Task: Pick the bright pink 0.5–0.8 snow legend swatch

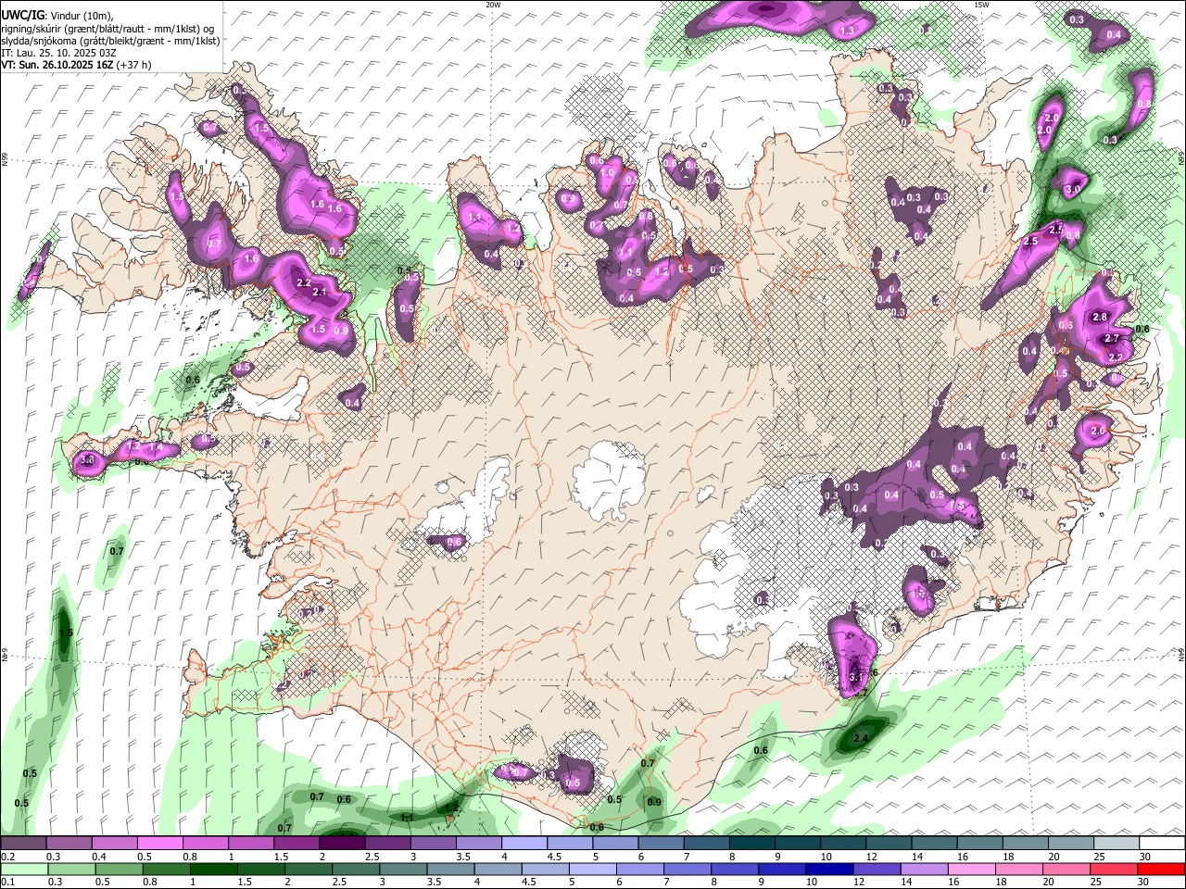Action: (159, 844)
